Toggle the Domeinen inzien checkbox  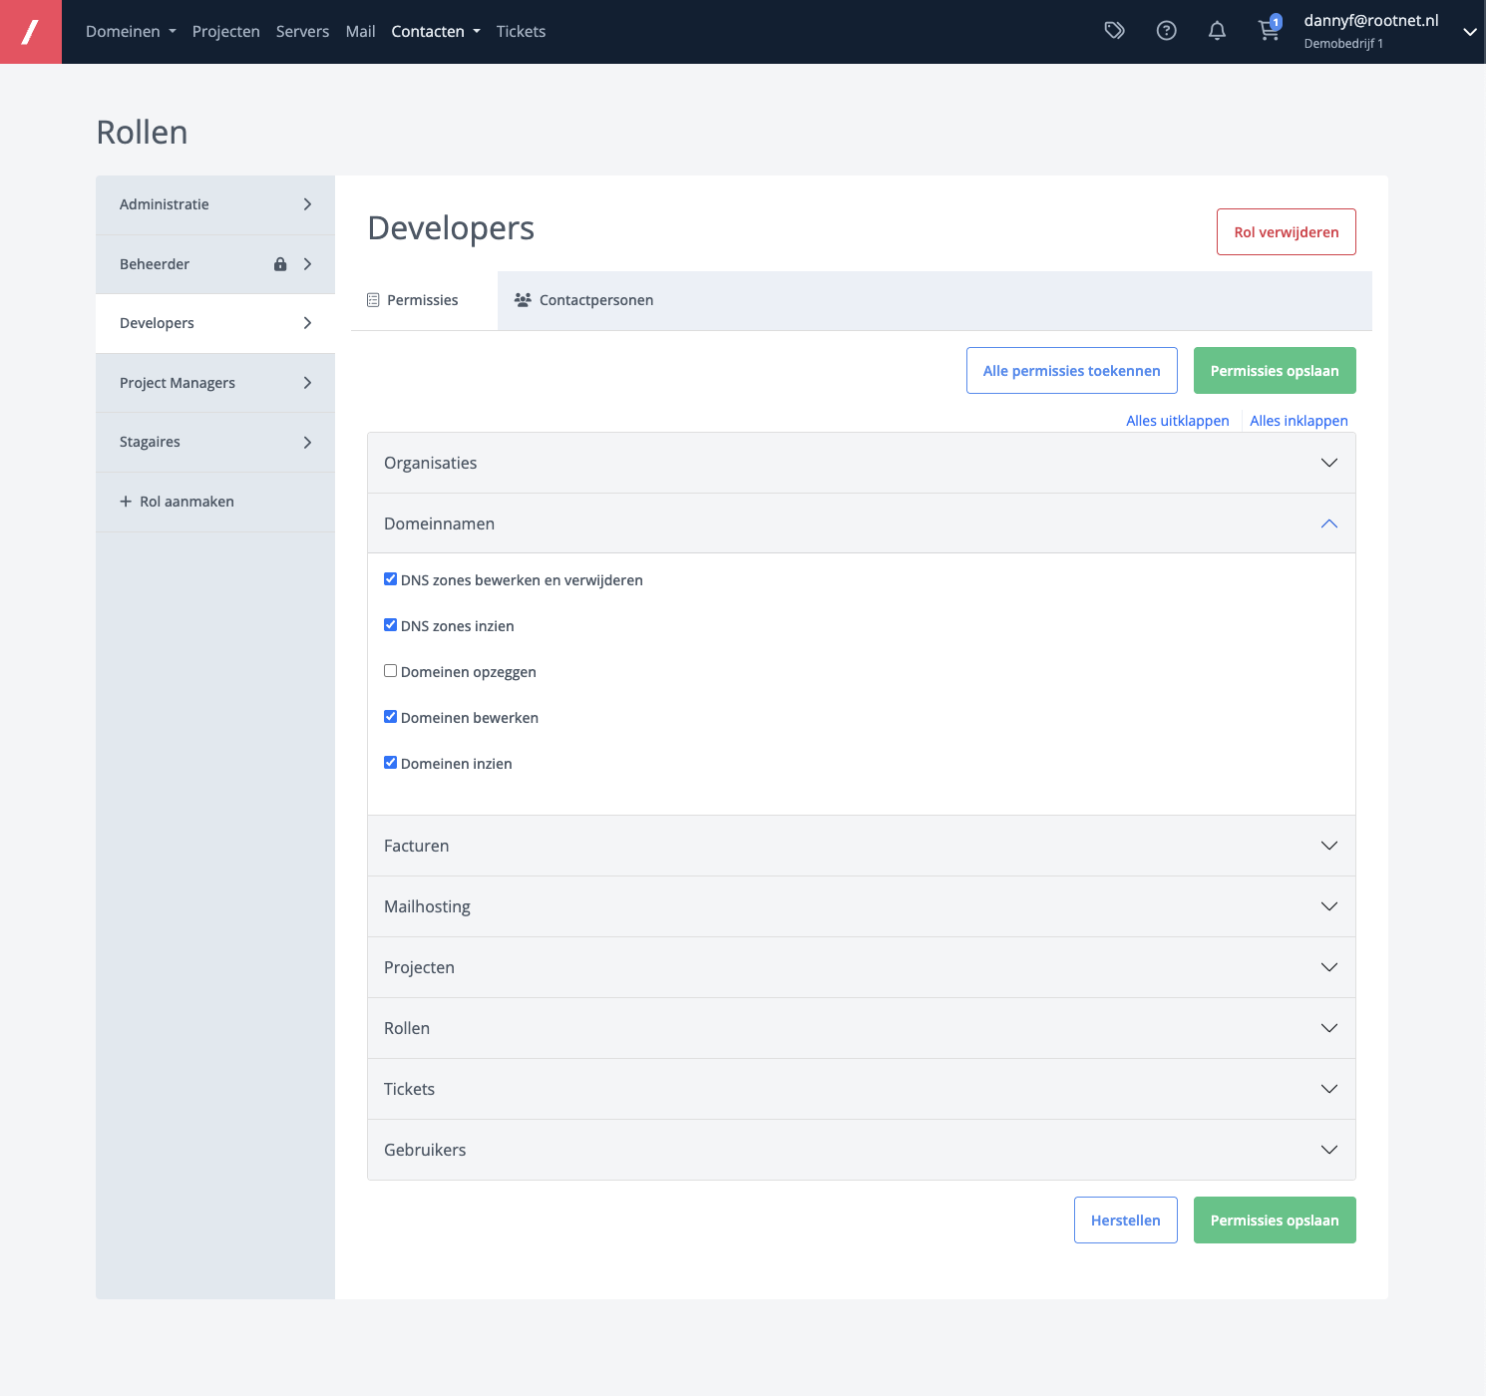click(x=391, y=763)
